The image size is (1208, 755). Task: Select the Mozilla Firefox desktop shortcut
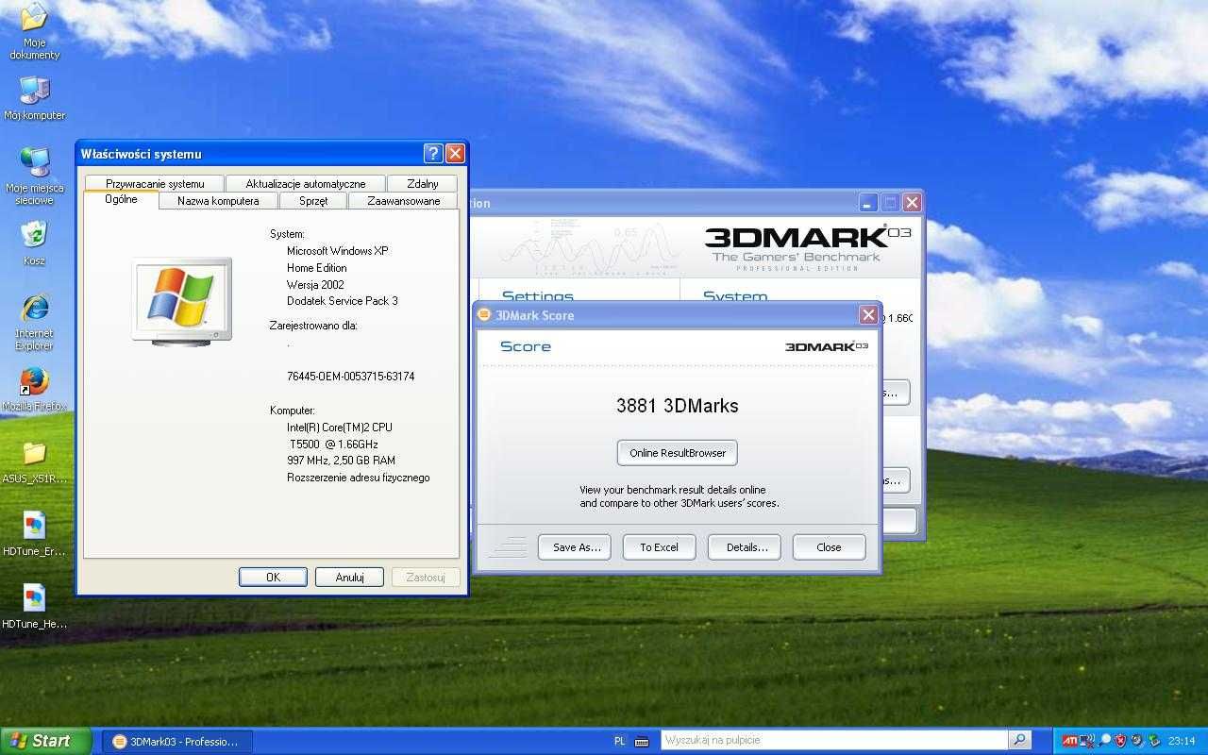(x=34, y=389)
